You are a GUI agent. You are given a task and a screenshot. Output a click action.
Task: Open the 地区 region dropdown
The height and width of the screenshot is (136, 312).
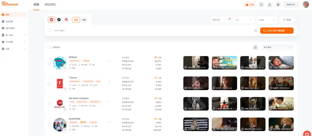pyautogui.click(x=244, y=20)
